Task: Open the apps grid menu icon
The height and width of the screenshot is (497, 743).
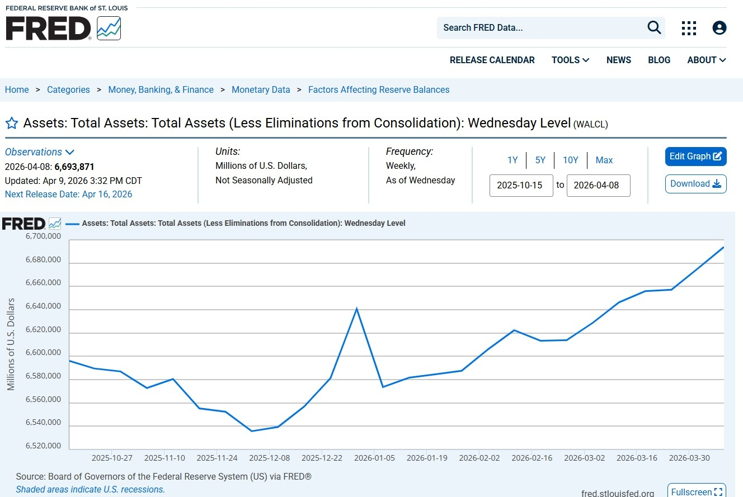Action: click(x=689, y=28)
